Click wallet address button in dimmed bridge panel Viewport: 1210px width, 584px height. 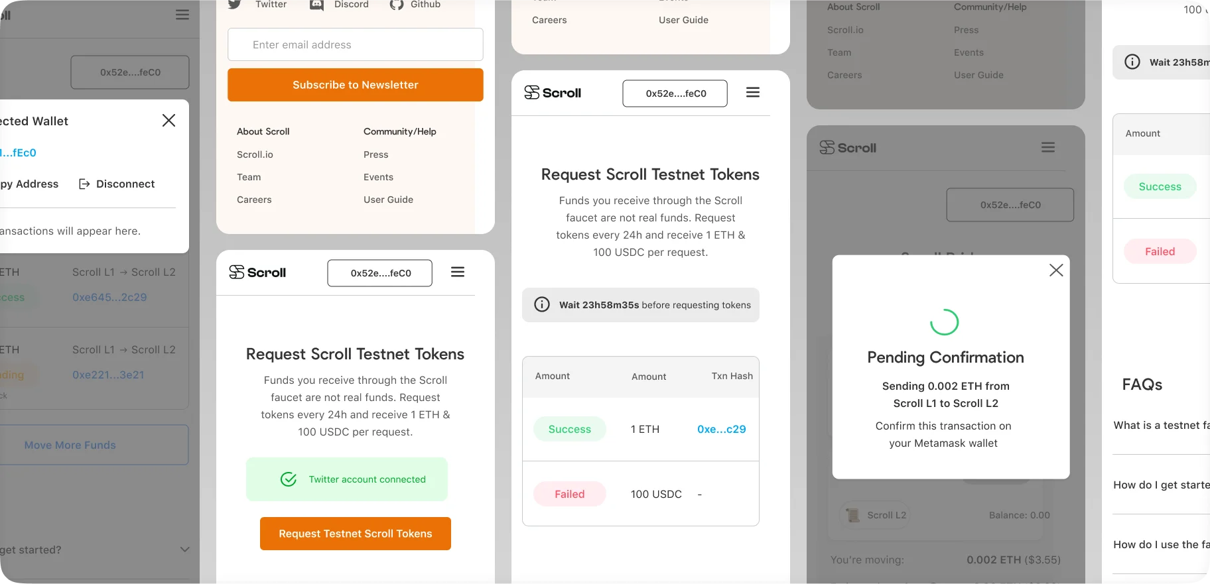pos(1010,205)
